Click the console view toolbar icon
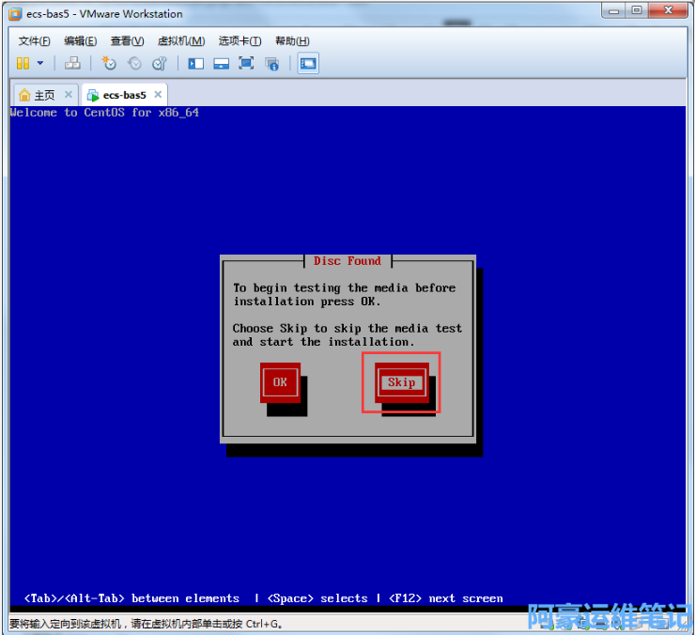695x635 pixels. click(x=308, y=63)
